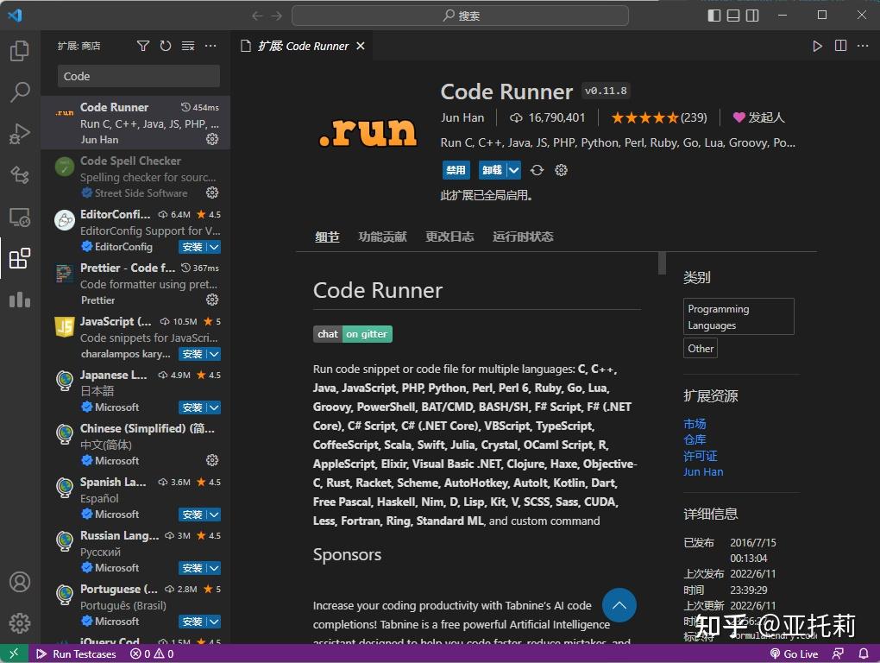
Task: Open the Extensions view icon in activity bar
Action: point(20,257)
